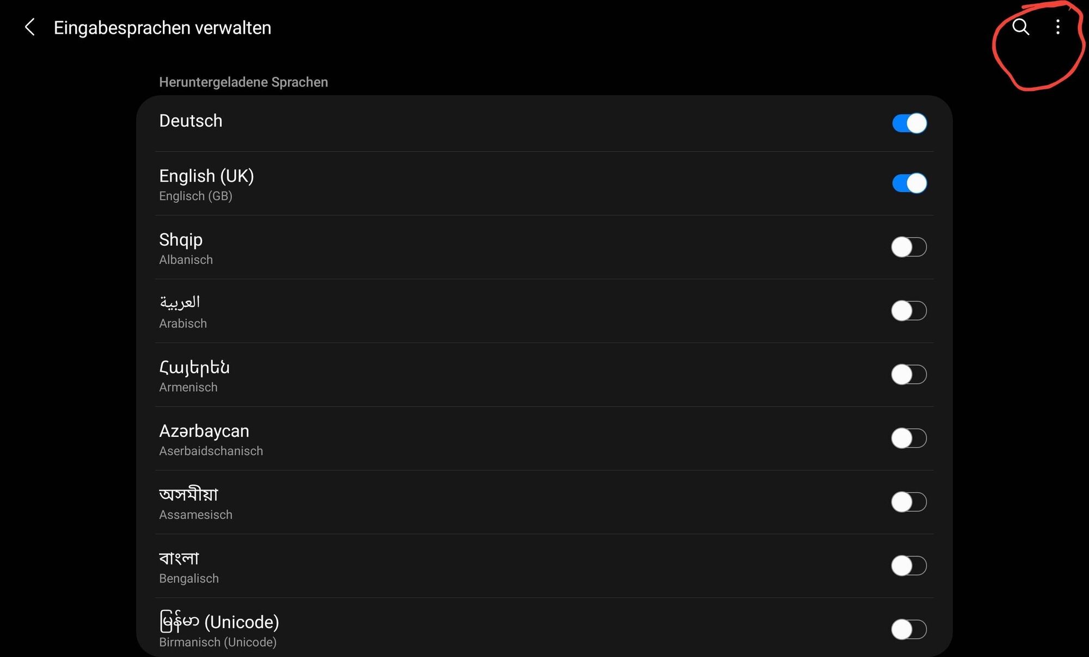Disable the Deutsch language toggle
Image resolution: width=1089 pixels, height=657 pixels.
pos(909,123)
